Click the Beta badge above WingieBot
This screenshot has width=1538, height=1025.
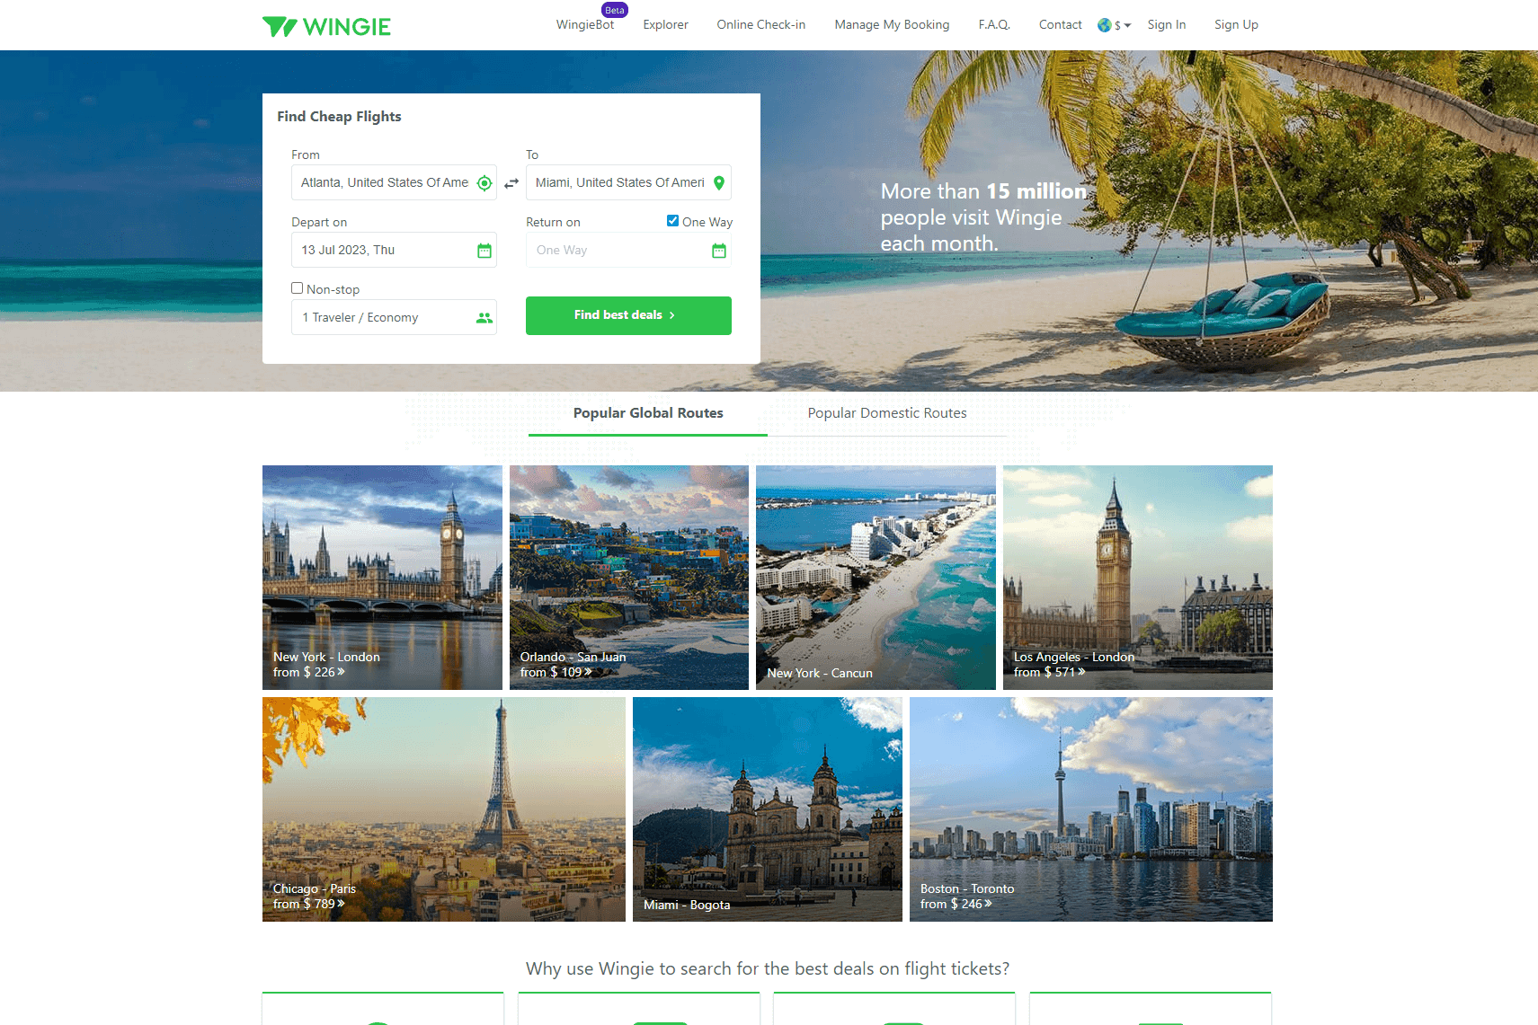(x=615, y=10)
